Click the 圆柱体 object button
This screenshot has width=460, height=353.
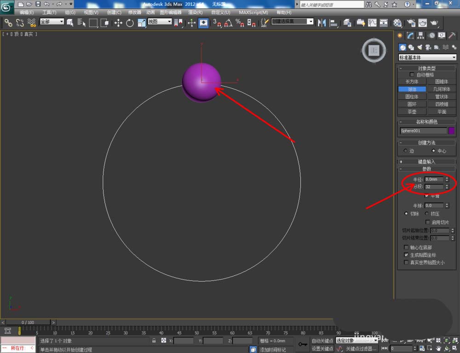point(412,97)
